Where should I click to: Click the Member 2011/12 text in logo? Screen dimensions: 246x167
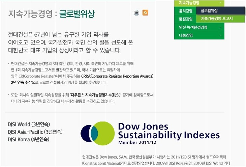(x=137, y=142)
